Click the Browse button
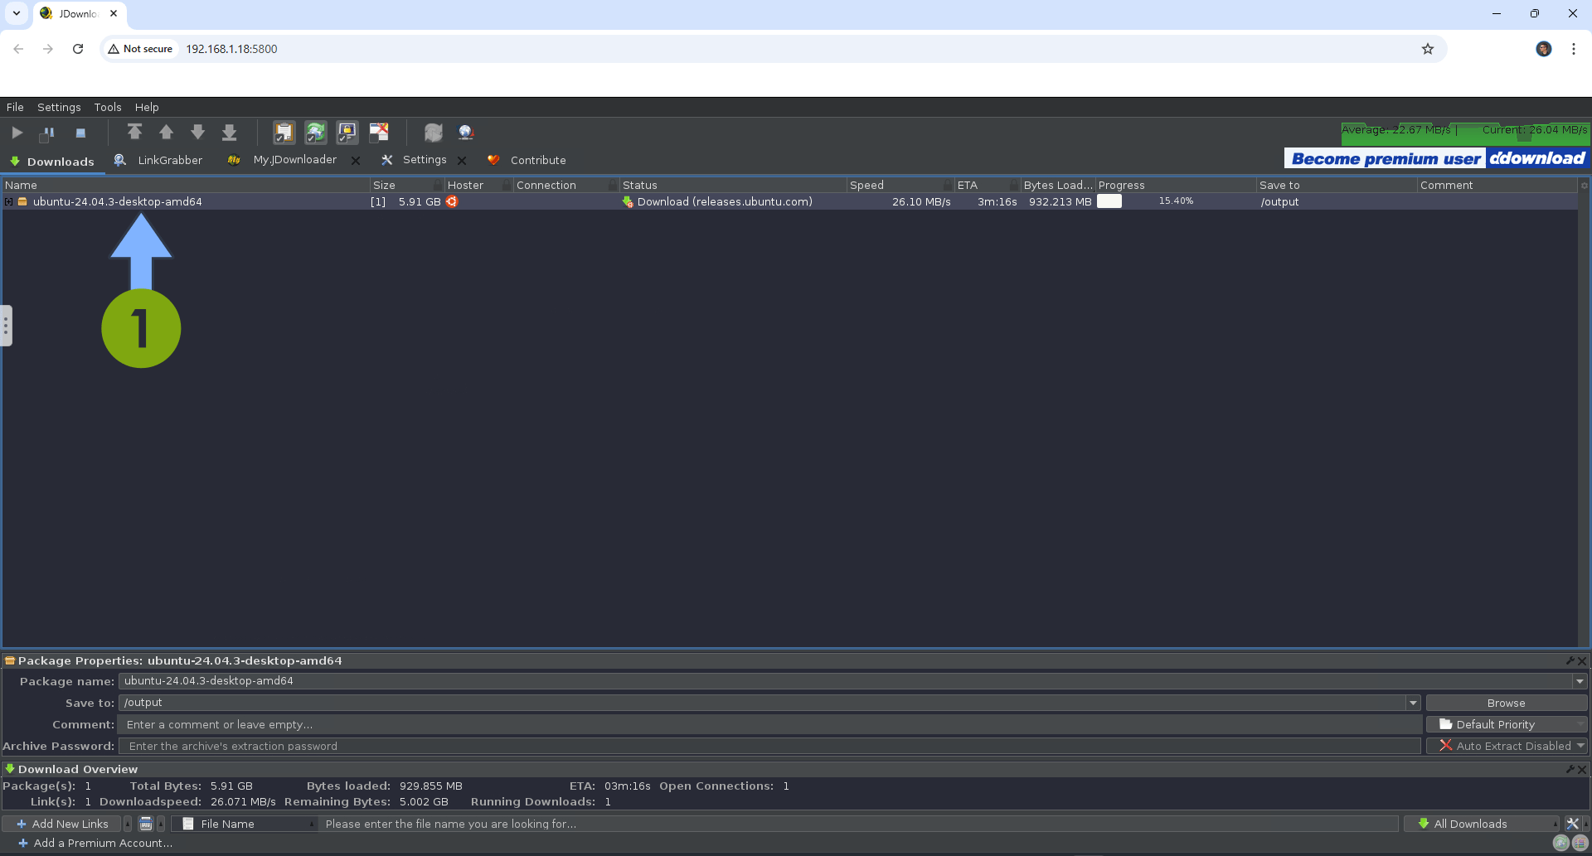Image resolution: width=1592 pixels, height=856 pixels. (x=1506, y=703)
